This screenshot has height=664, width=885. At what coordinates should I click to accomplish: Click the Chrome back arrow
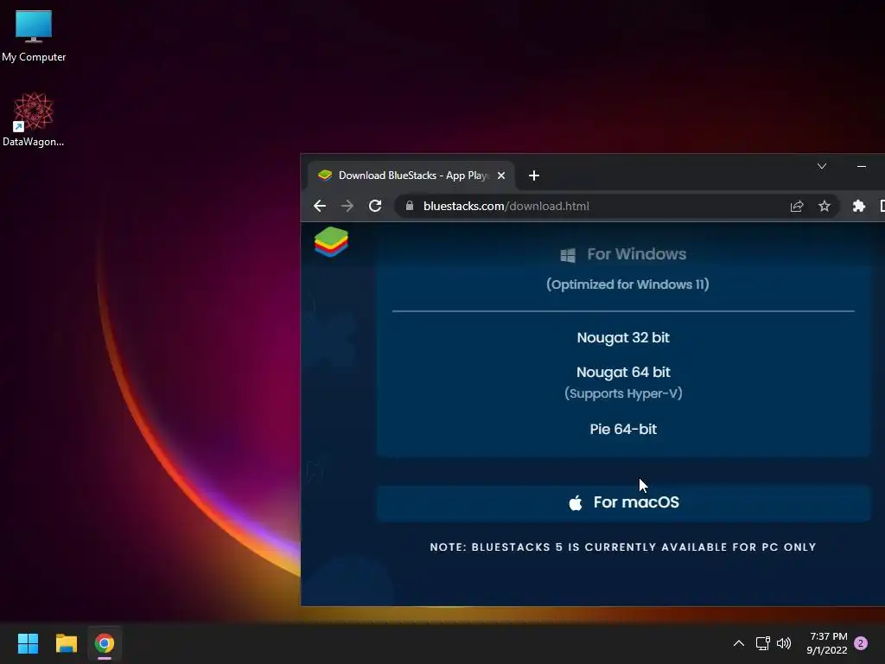[320, 206]
